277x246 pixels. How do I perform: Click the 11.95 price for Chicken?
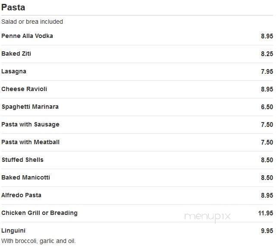pyautogui.click(x=265, y=213)
